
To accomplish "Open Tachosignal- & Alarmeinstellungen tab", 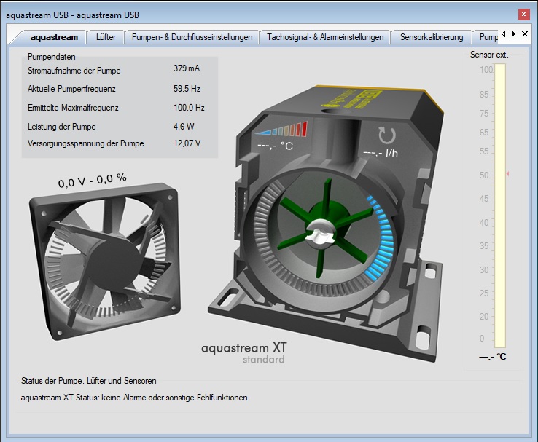I will [x=325, y=37].
